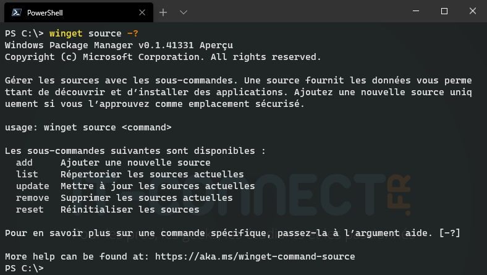The height and width of the screenshot is (275, 487).
Task: Close the PowerShell tab
Action: coord(142,12)
